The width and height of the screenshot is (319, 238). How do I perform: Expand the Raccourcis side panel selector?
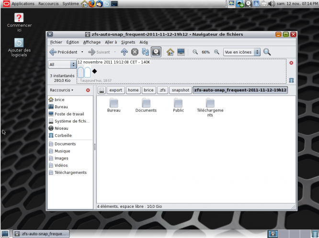point(62,90)
